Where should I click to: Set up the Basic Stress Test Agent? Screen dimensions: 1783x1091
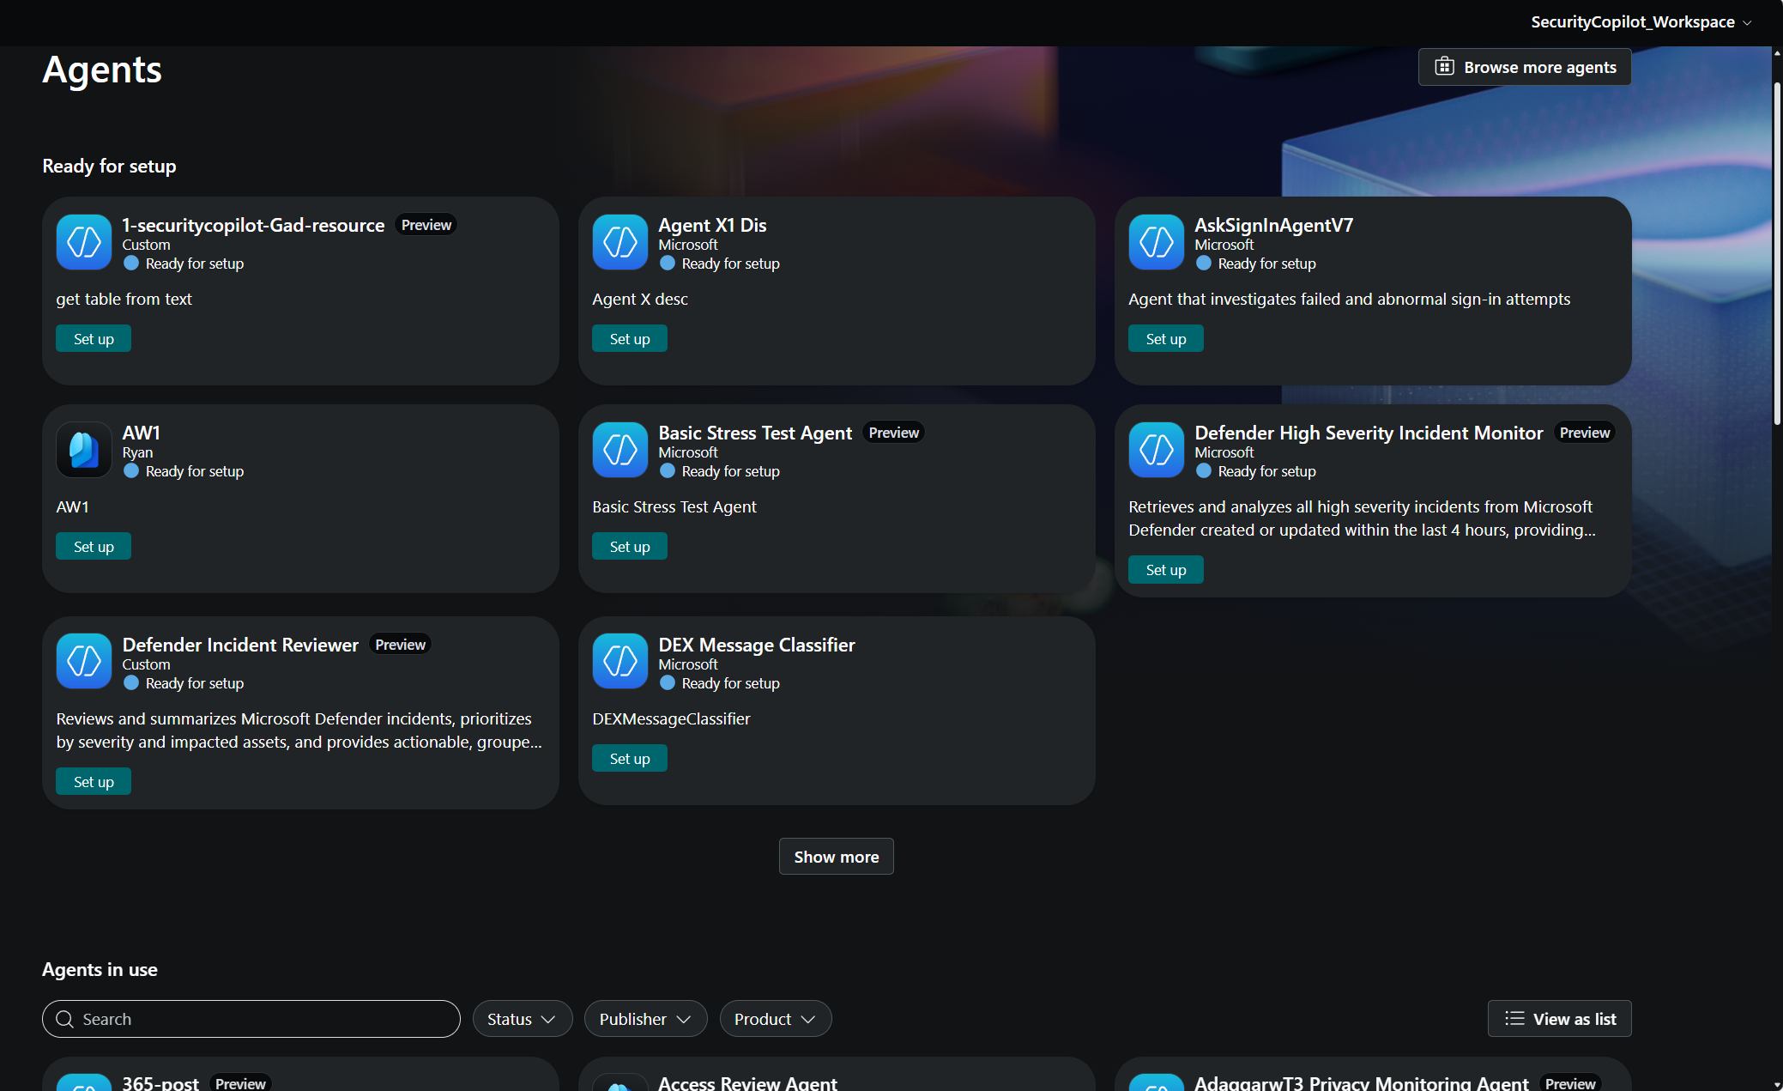coord(630,547)
